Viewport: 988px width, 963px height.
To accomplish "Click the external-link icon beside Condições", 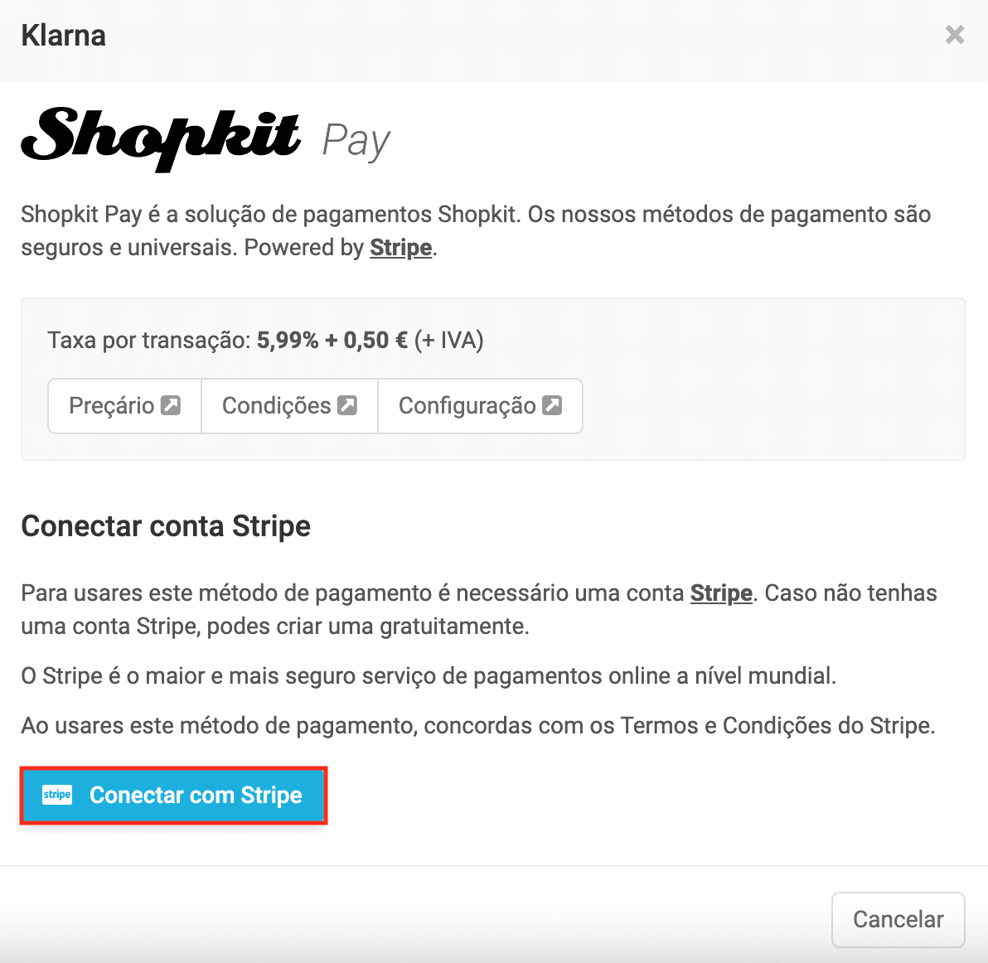I will [x=347, y=405].
